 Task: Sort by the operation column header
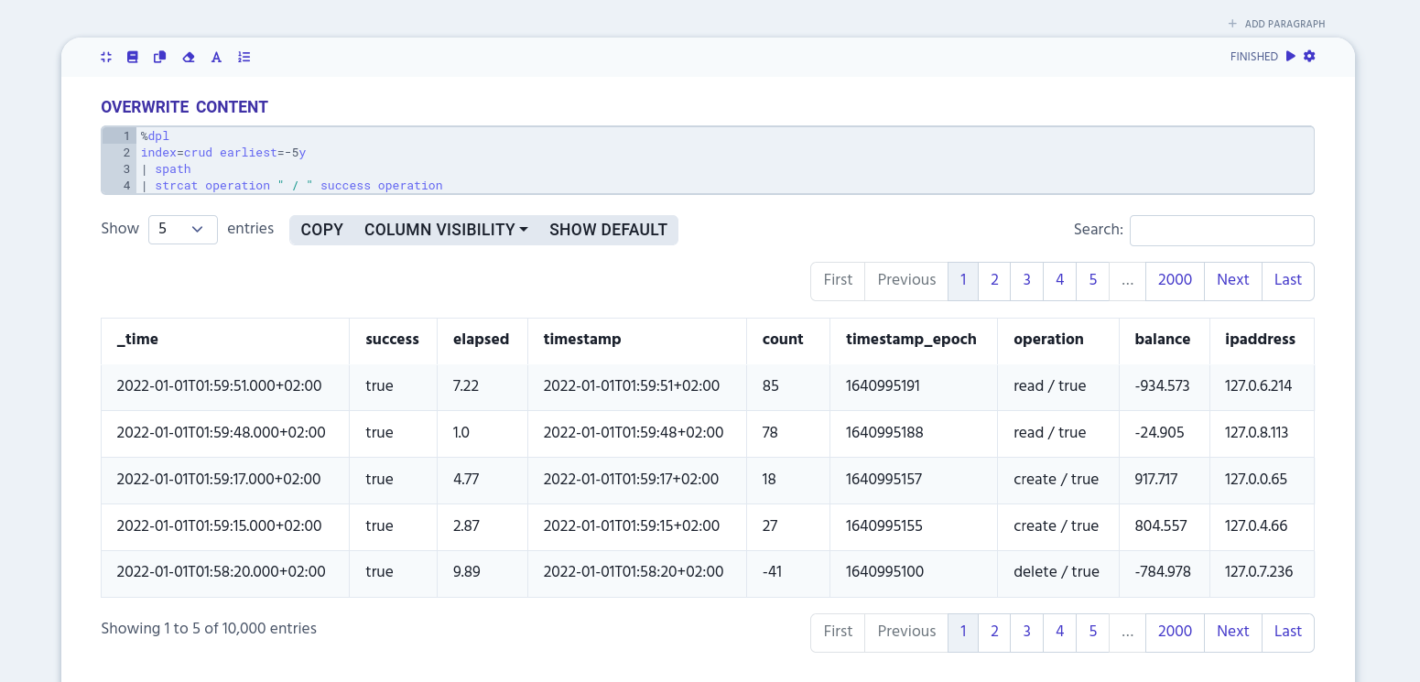coord(1058,340)
